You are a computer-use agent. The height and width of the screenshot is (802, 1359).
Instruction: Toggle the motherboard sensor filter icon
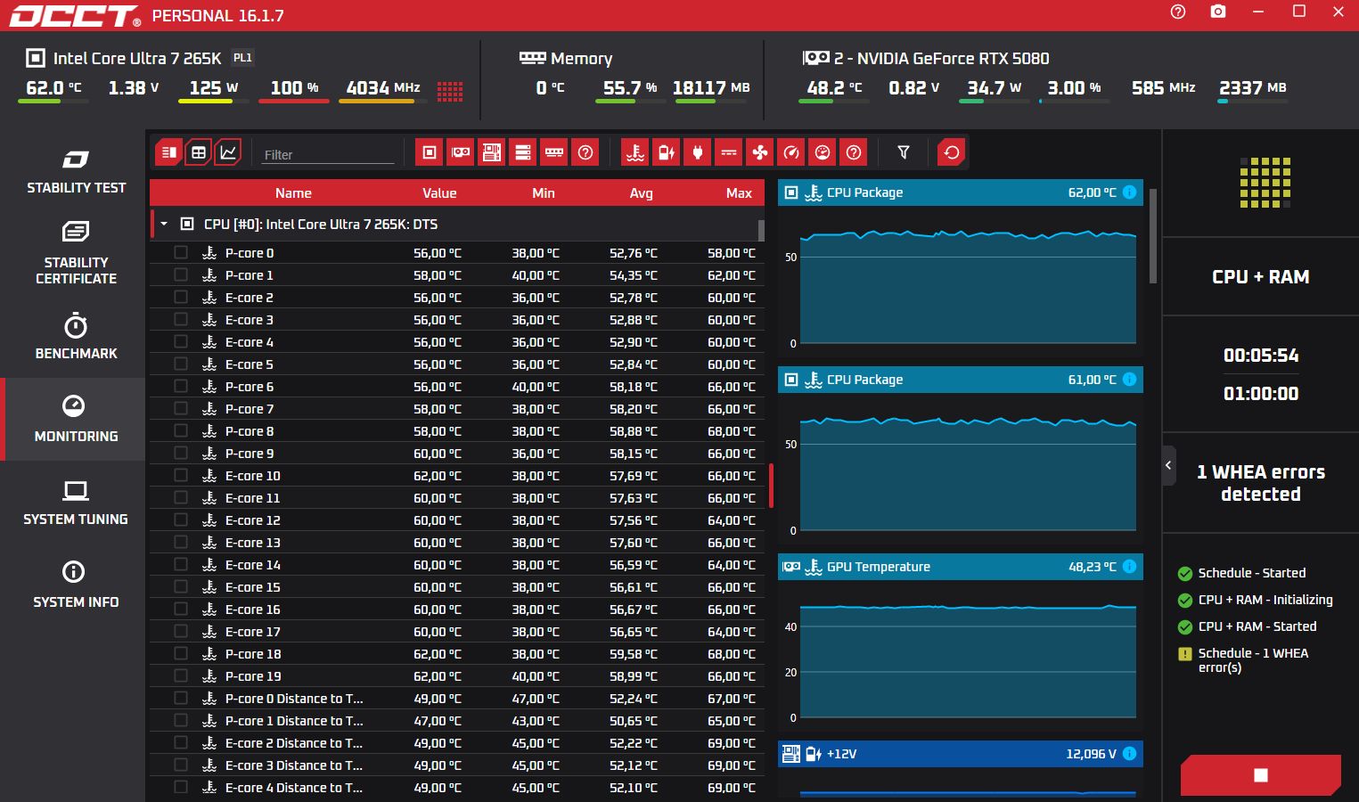click(492, 152)
